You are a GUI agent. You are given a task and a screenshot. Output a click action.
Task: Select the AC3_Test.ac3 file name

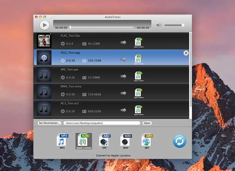point(69,103)
